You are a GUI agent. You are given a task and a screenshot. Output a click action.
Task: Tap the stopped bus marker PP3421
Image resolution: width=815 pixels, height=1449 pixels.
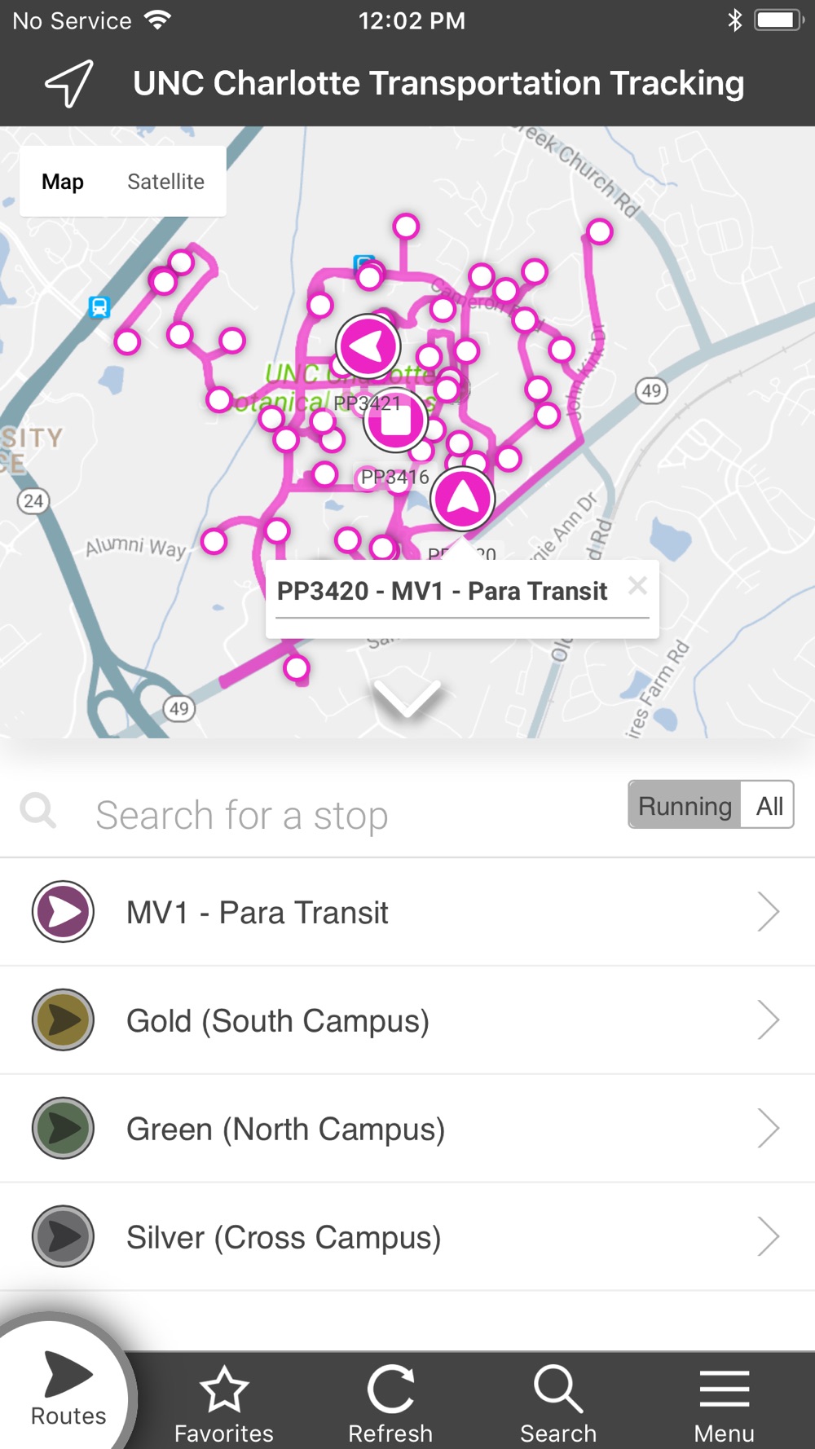pyautogui.click(x=396, y=421)
